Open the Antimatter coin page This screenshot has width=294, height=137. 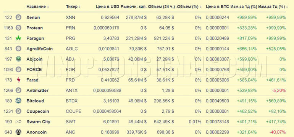(x=37, y=91)
